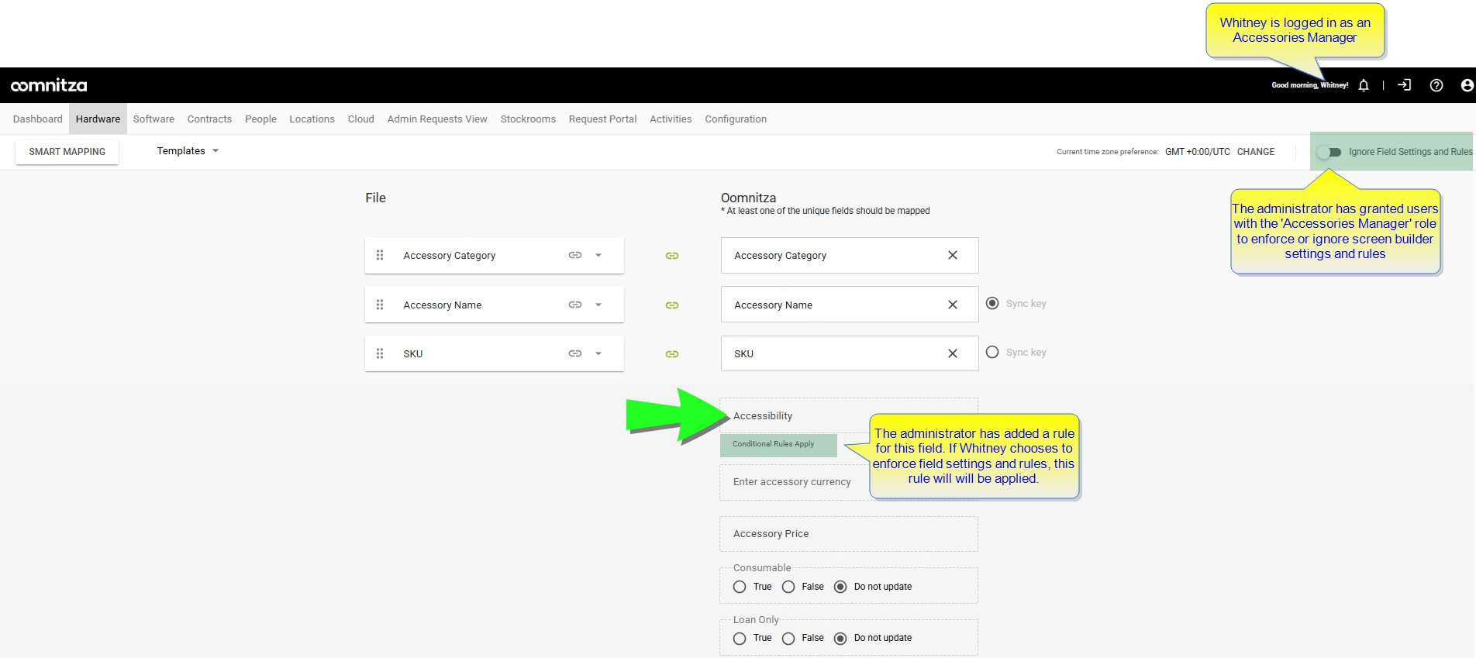Click green mapping link for Accessory Category
The width and height of the screenshot is (1476, 658).
pos(672,256)
